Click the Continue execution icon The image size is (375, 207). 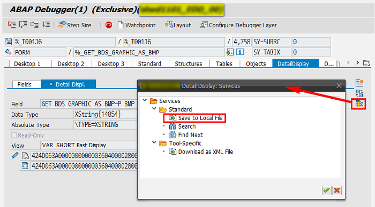click(x=46, y=25)
